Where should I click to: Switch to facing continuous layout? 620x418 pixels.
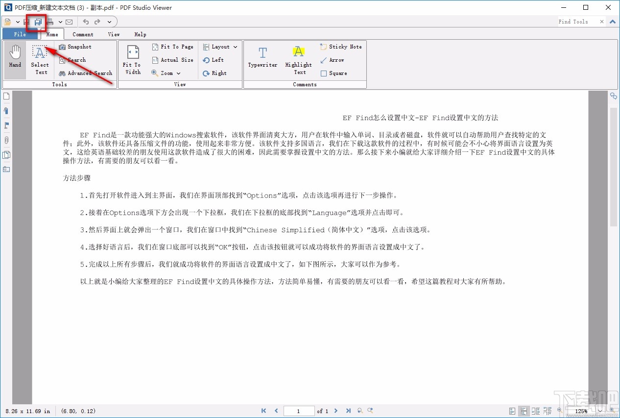[x=548, y=411]
